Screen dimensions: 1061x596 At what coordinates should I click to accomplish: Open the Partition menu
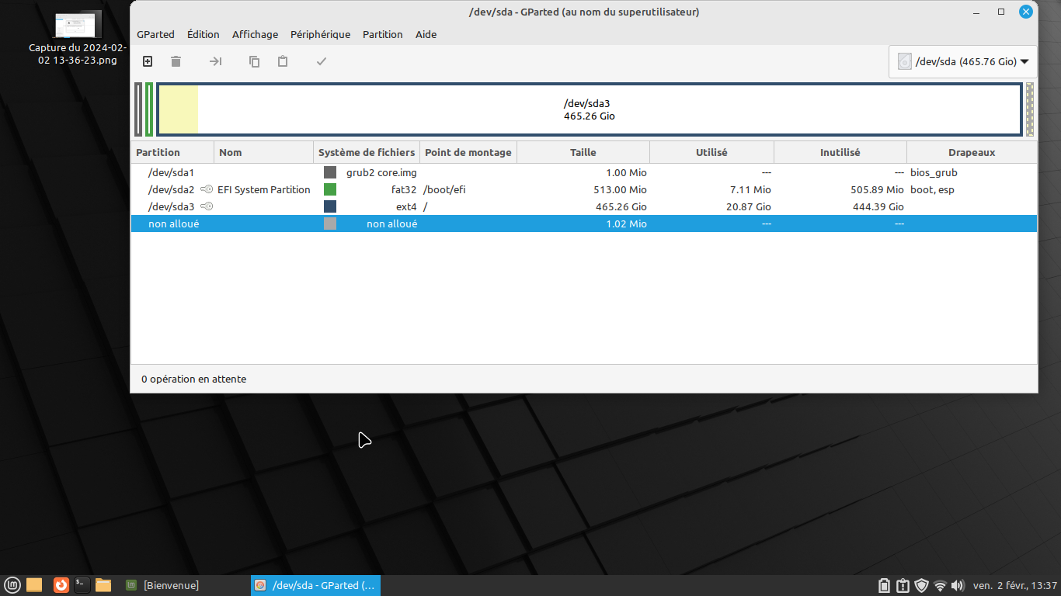[383, 34]
